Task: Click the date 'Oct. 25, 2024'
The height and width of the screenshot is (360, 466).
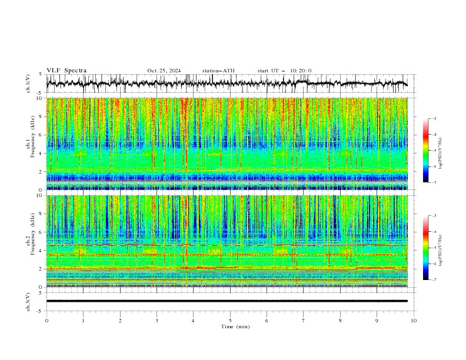Action: pyautogui.click(x=164, y=71)
